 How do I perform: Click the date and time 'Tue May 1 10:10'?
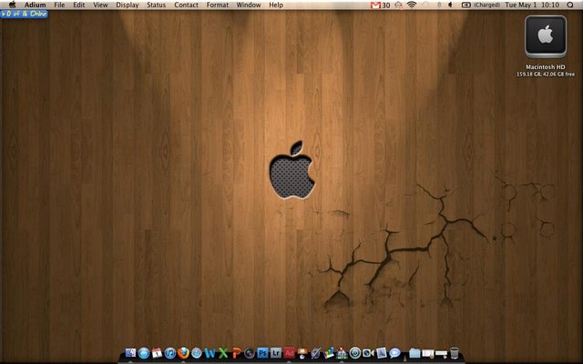click(532, 5)
